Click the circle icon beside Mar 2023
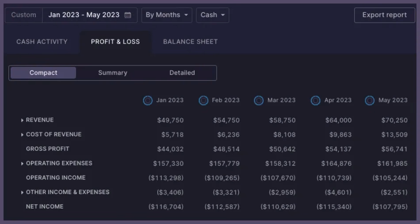Screen dimensions: 420x224 tap(259, 101)
